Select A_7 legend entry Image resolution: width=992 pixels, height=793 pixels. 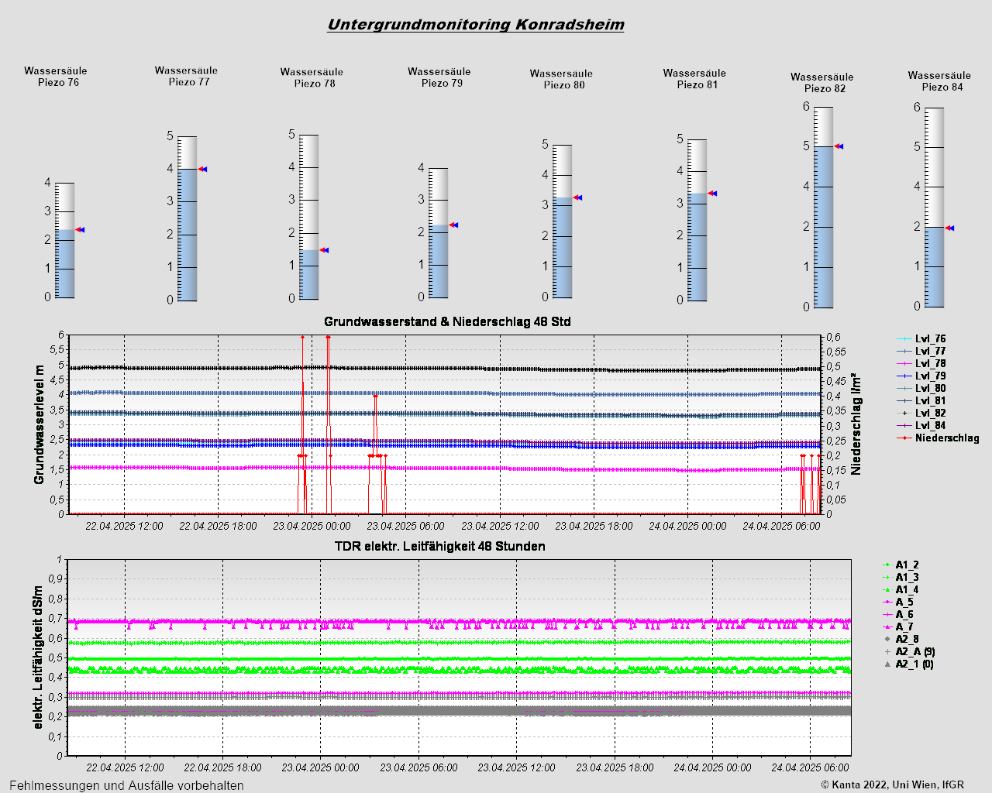click(898, 627)
